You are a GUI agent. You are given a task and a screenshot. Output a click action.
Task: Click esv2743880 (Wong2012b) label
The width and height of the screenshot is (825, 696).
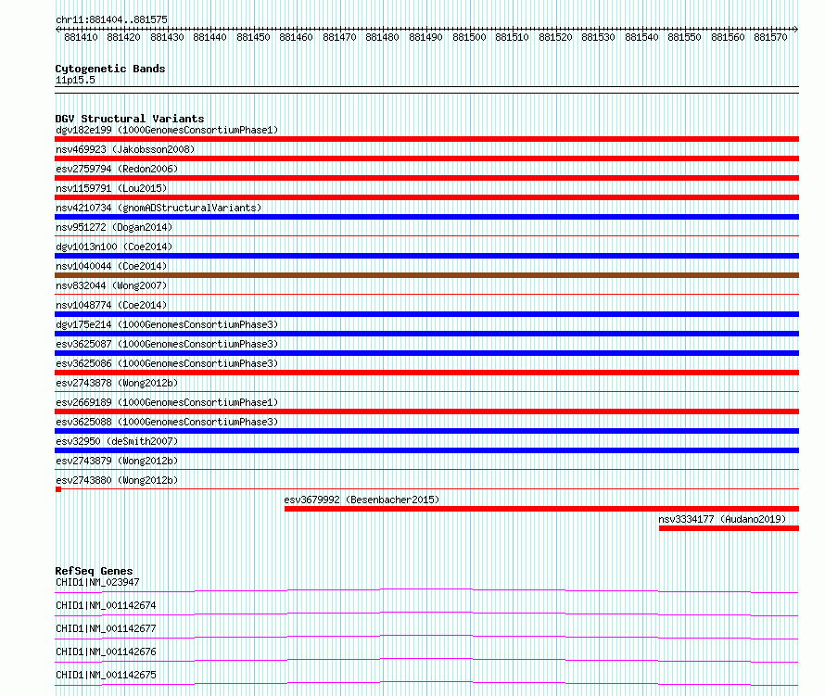(x=117, y=480)
